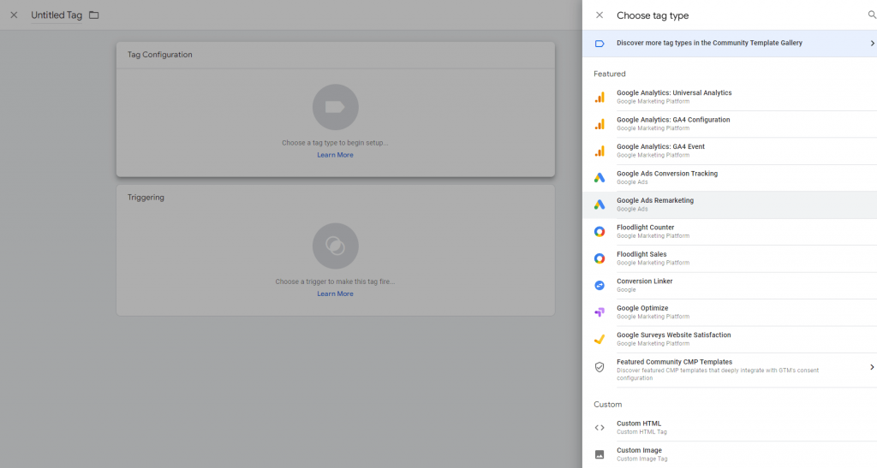
Task: Click the Google Ads Remarketing logo icon
Action: click(600, 204)
